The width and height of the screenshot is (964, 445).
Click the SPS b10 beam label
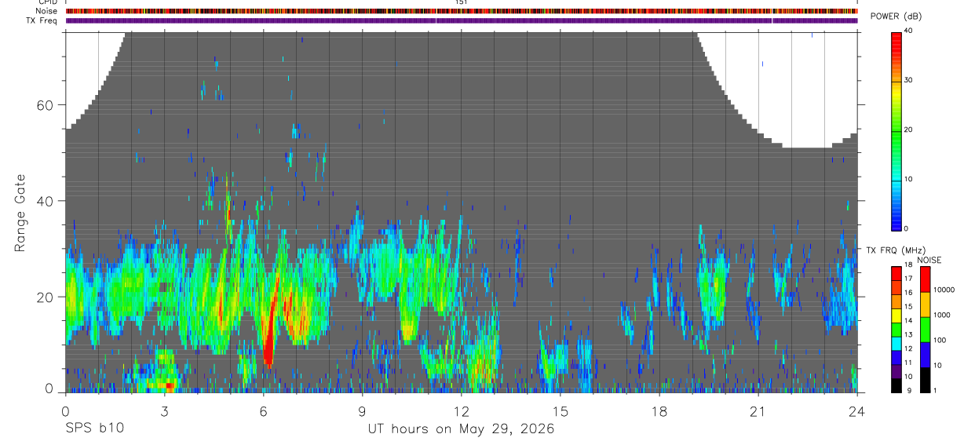[94, 429]
